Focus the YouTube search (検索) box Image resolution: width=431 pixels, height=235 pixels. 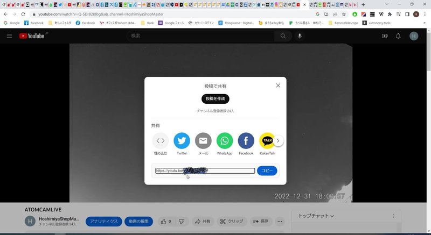(200, 36)
